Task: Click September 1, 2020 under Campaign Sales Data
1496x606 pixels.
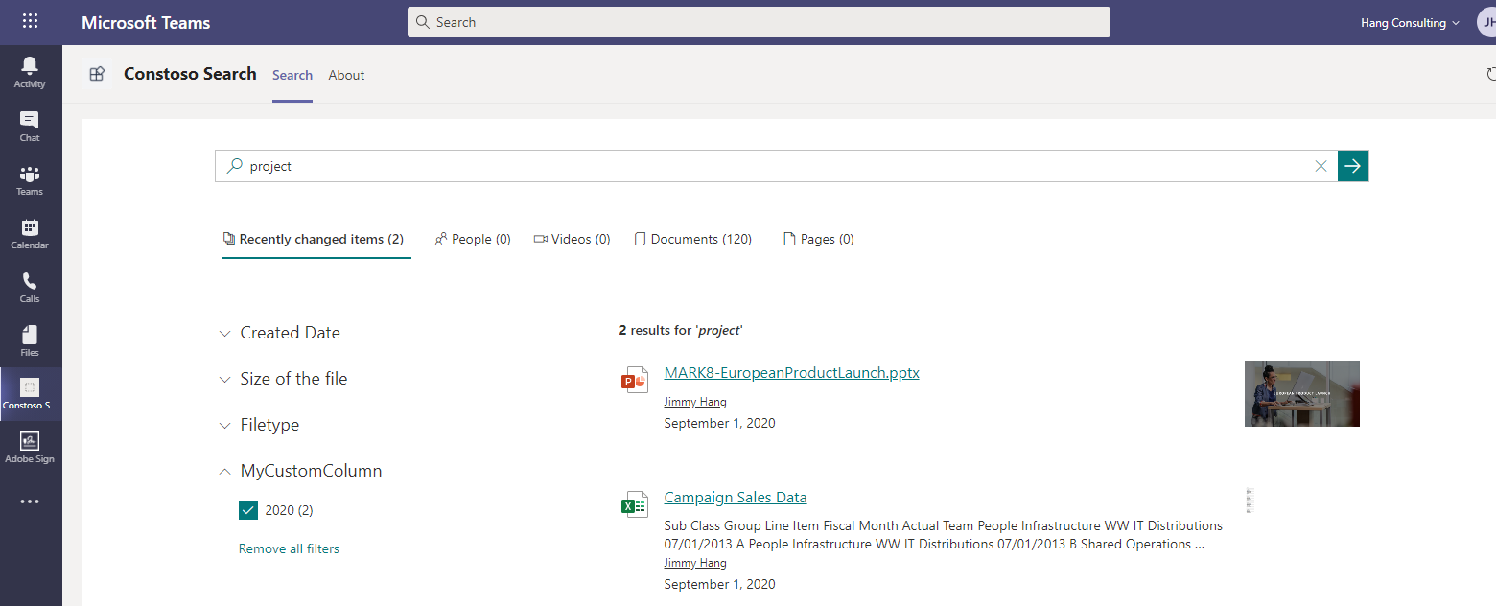Action: pyautogui.click(x=720, y=584)
